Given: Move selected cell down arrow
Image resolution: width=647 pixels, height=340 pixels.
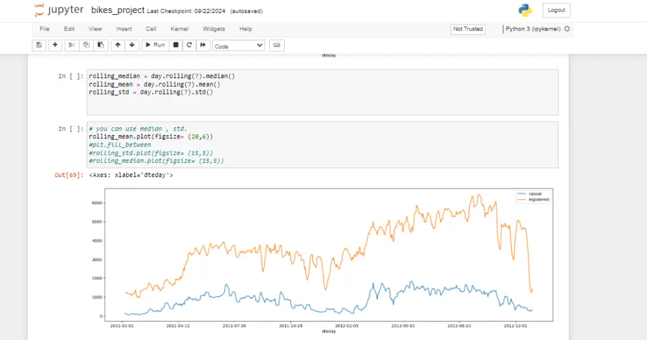Looking at the screenshot, I should (132, 45).
